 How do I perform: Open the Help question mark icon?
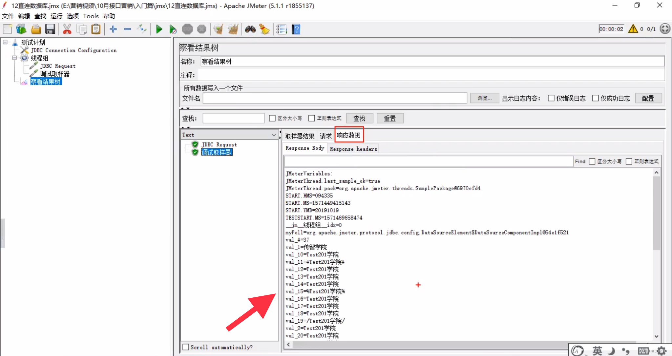(296, 29)
